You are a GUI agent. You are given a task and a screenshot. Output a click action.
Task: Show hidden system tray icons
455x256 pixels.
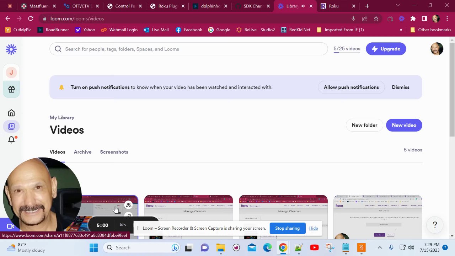[380, 247]
